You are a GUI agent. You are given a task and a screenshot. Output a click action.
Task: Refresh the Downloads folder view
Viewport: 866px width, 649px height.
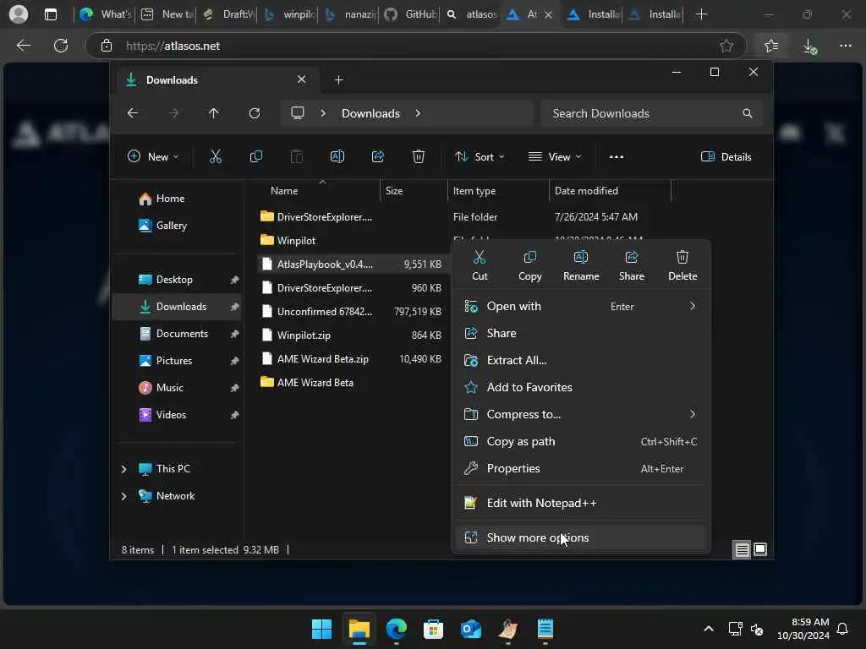255,113
